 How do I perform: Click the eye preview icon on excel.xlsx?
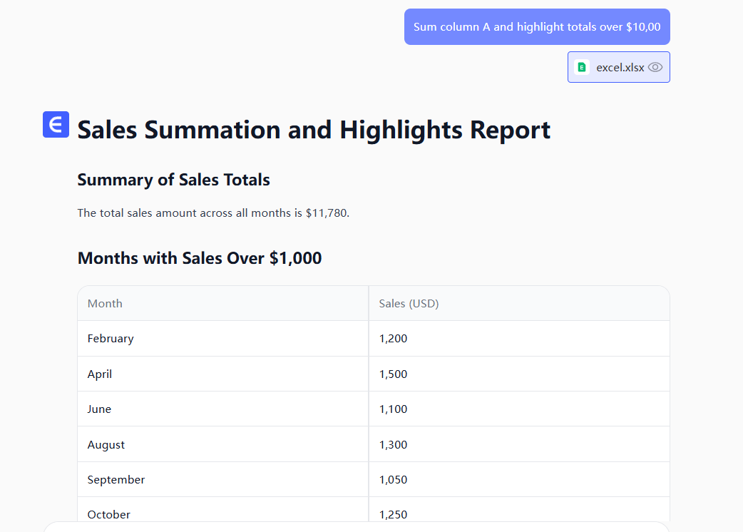pyautogui.click(x=655, y=67)
